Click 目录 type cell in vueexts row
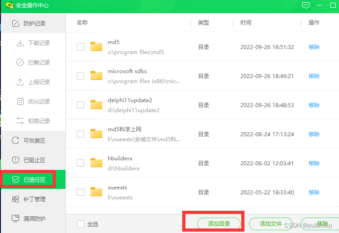The width and height of the screenshot is (339, 233). (x=204, y=192)
